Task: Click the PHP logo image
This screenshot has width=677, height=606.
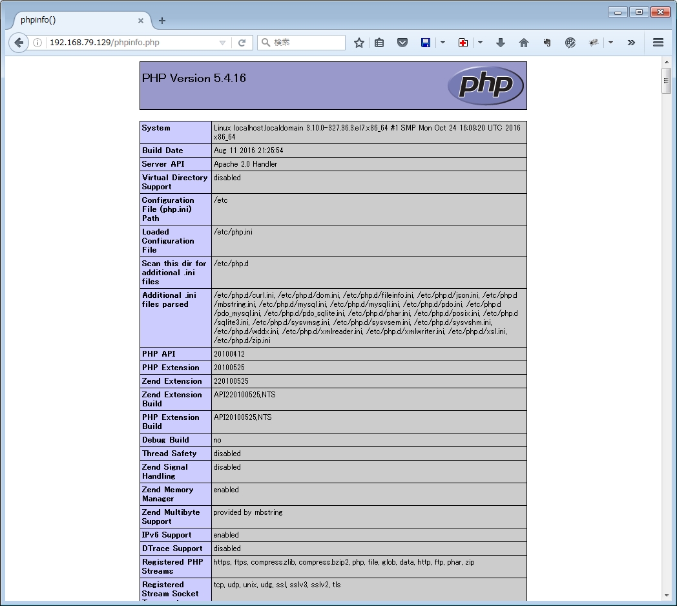Action: 485,85
